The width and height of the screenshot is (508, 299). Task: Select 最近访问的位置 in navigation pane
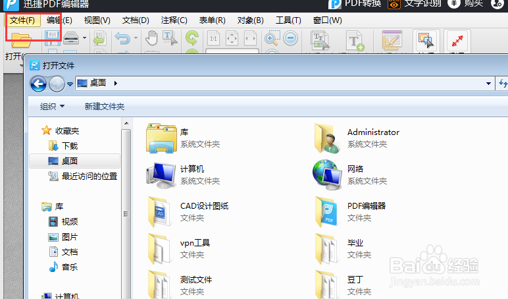pyautogui.click(x=83, y=177)
